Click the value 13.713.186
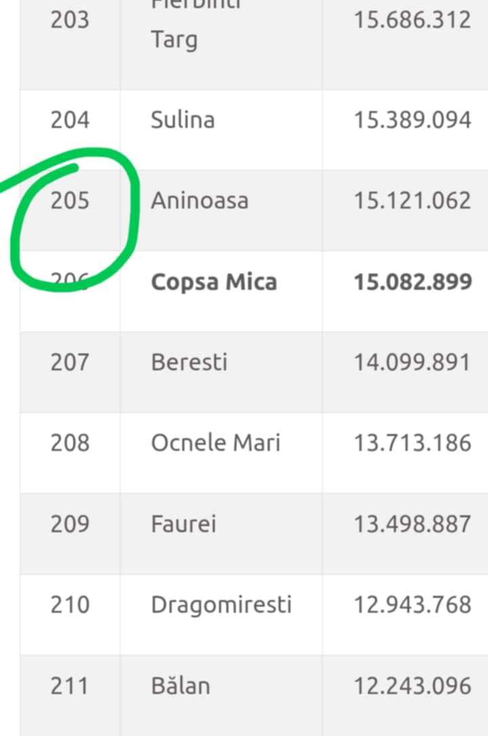The image size is (488, 736). click(x=412, y=443)
